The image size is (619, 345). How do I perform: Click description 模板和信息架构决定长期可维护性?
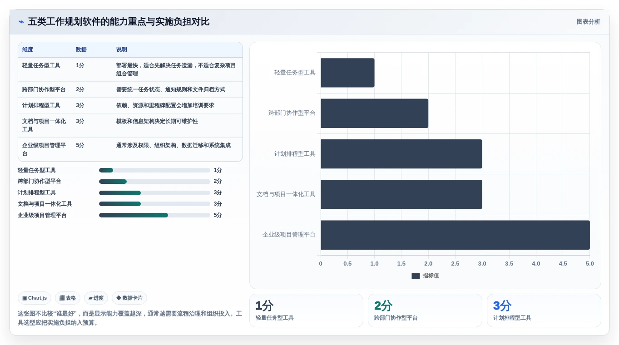tap(157, 121)
